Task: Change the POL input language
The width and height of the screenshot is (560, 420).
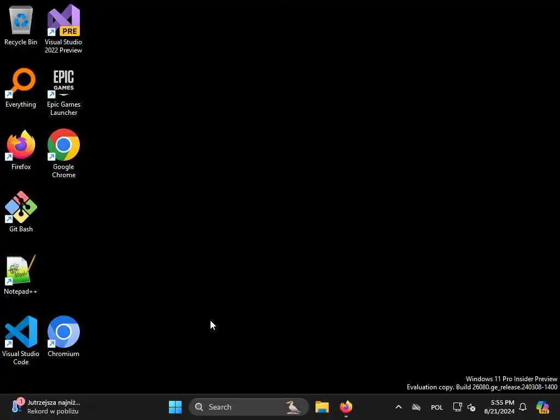Action: pyautogui.click(x=437, y=407)
